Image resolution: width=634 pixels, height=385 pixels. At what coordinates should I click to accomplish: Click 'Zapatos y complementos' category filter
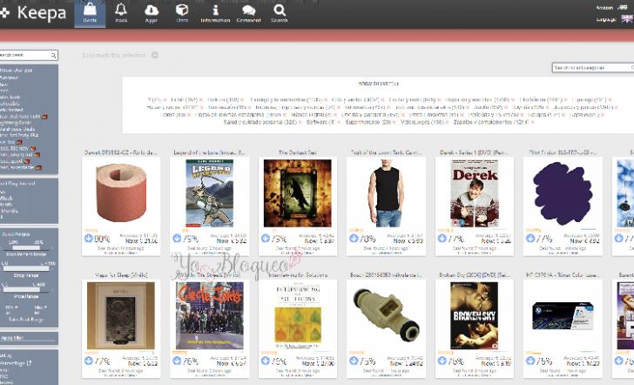coord(490,122)
